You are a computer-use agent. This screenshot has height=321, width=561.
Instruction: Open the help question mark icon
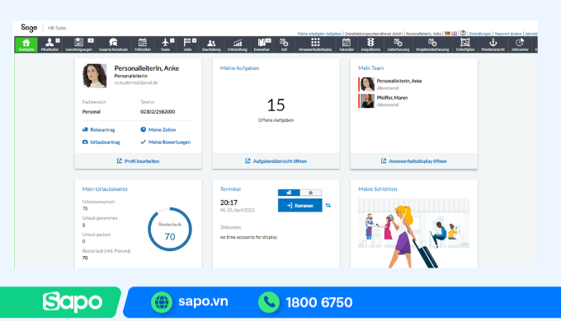click(463, 33)
